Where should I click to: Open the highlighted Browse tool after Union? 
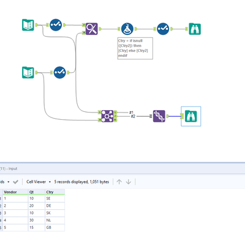point(191,116)
